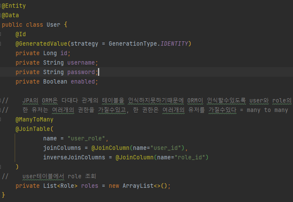Click the 'enabled' field name
Viewport: 293px width, 202px height.
(83, 81)
